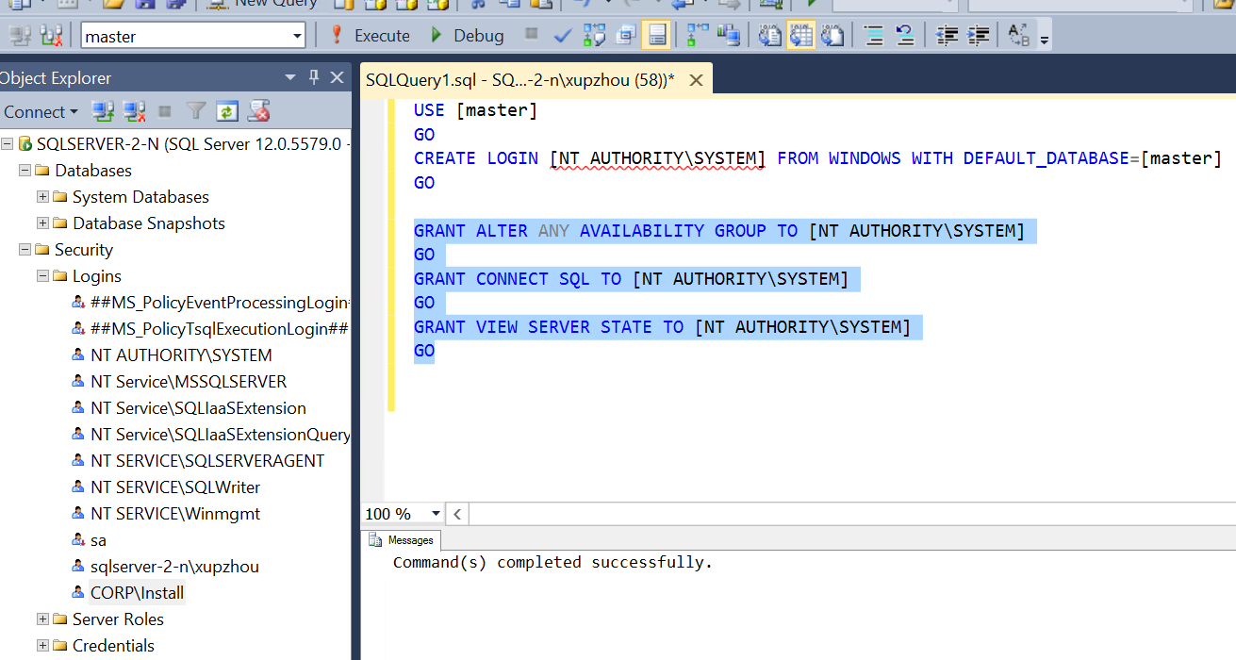Click the Display Estimated Execution Plan icon
Image resolution: width=1236 pixels, height=660 pixels.
(594, 36)
